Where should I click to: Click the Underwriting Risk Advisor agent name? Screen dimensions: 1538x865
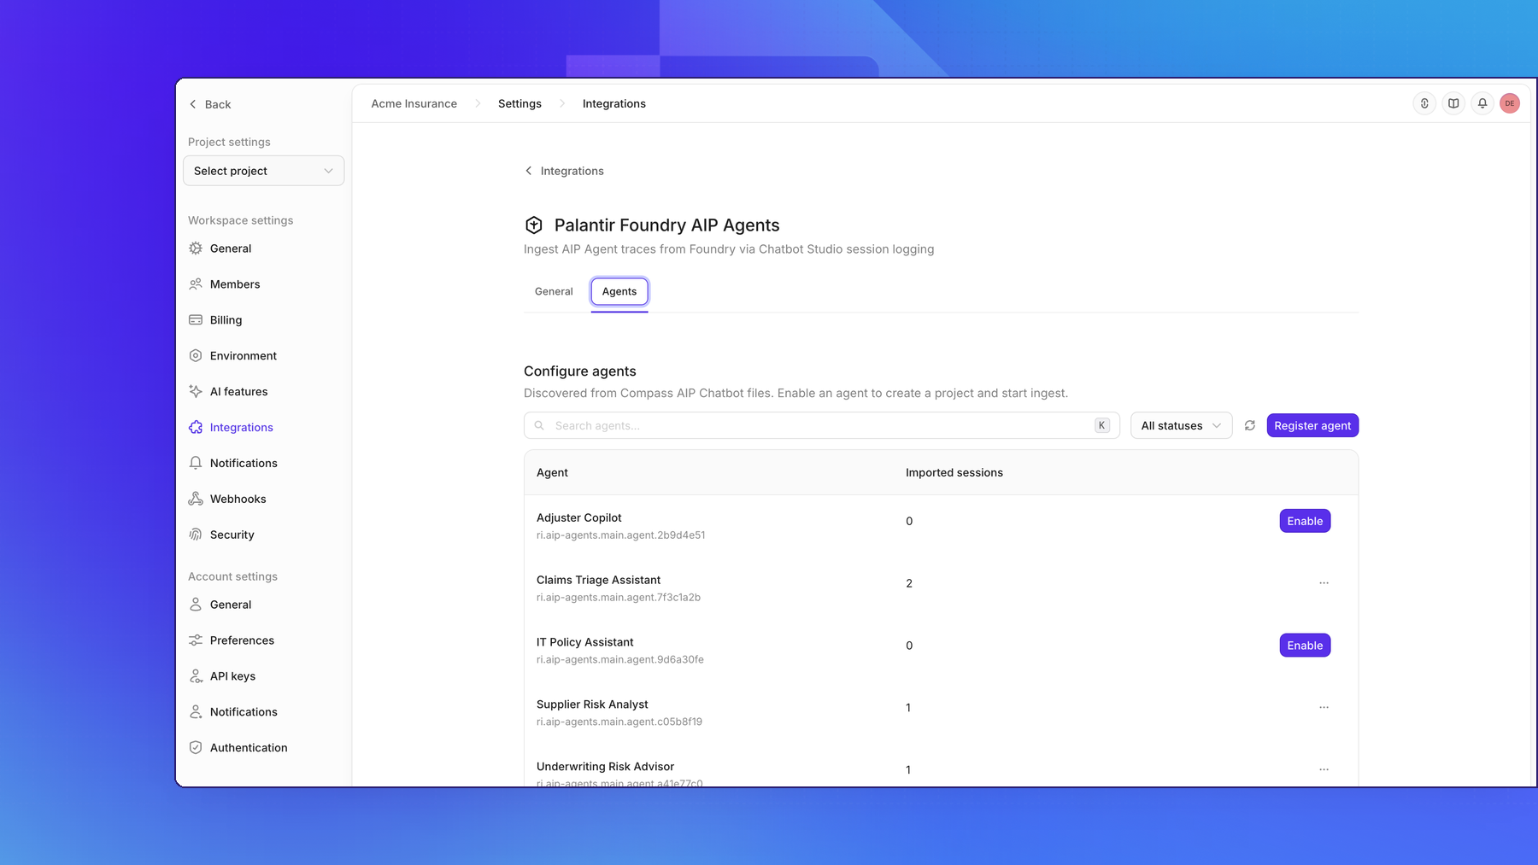(x=605, y=767)
